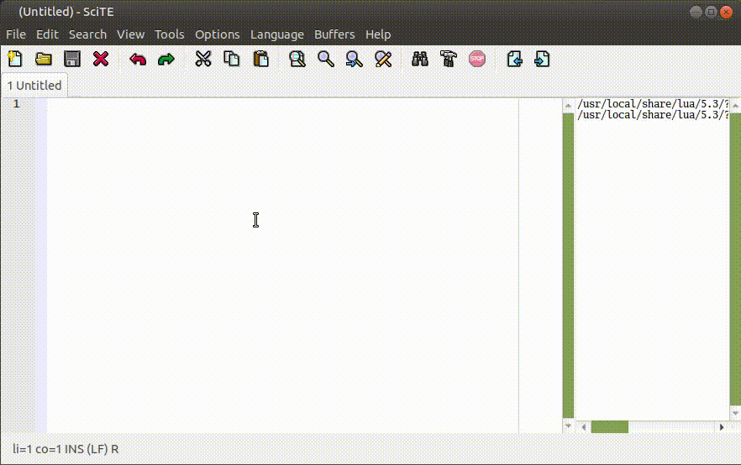Screen dimensions: 741x465
Task: Click the Find Next icon
Action: pyautogui.click(x=355, y=59)
